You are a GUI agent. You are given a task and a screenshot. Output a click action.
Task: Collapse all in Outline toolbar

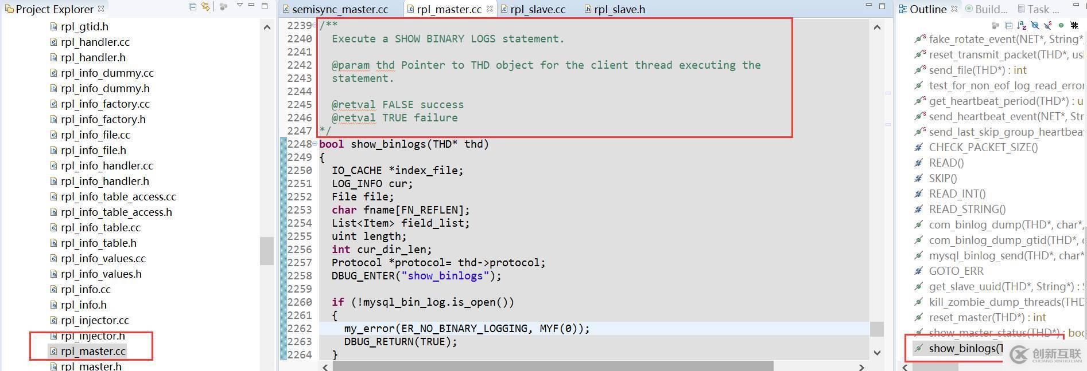pyautogui.click(x=1008, y=25)
